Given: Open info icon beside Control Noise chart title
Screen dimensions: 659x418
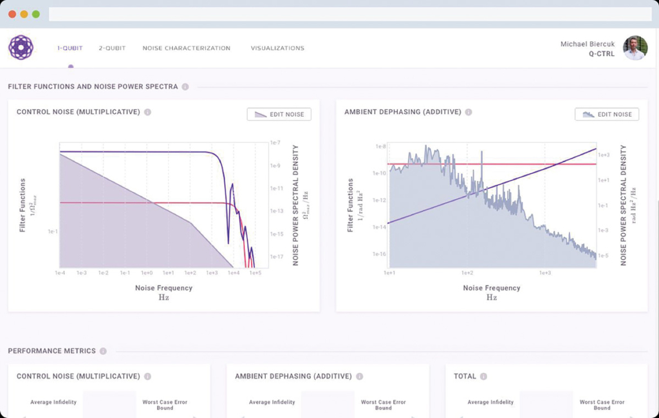Looking at the screenshot, I should [147, 112].
